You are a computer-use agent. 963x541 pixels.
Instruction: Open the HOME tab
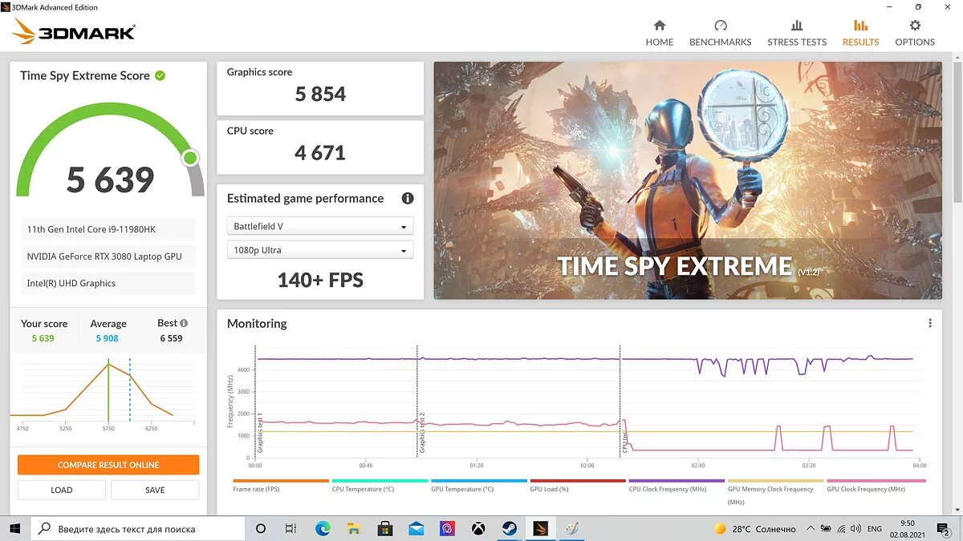[659, 33]
